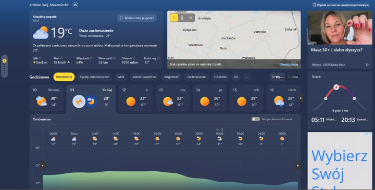Select the Omówienie tab
Screen dimensions: 375x190
click(64, 77)
